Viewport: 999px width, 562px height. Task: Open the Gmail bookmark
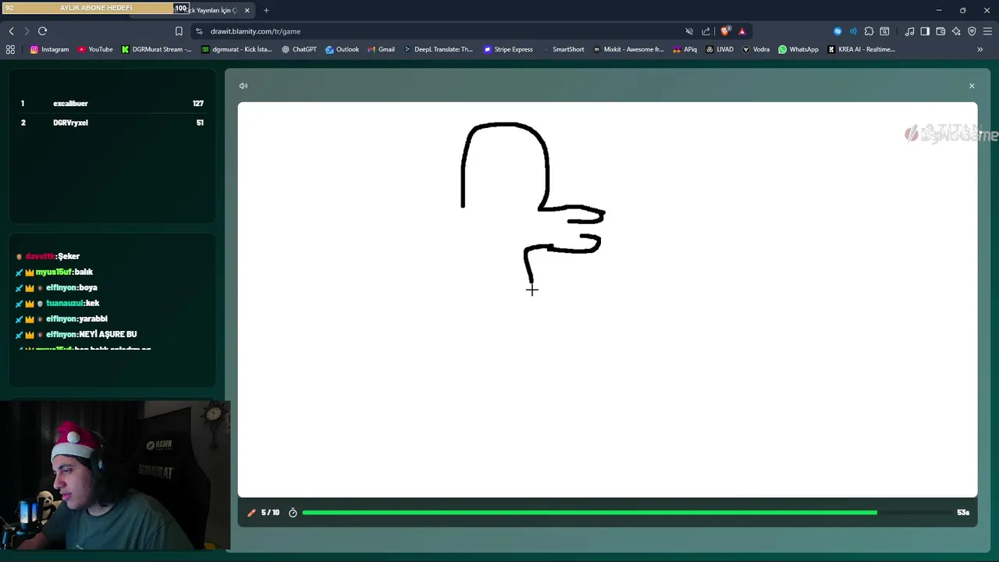point(381,49)
